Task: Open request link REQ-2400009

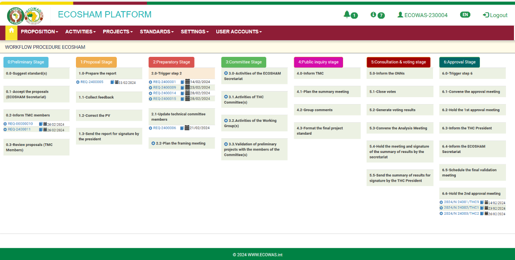Action: pos(164,88)
